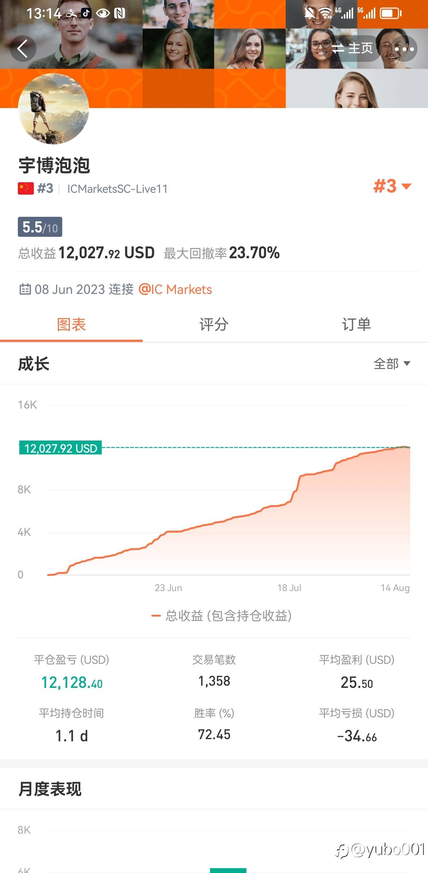Tap the 12,027.92 USD green chart label
The height and width of the screenshot is (873, 428).
coord(60,448)
